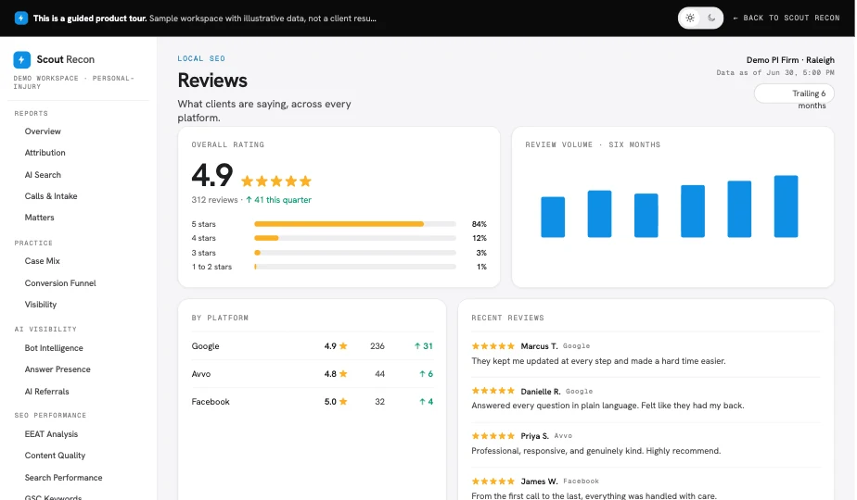Screen dimensions: 857x500
Task: Click the Scout Recon brand name in sidebar
Action: 66,59
